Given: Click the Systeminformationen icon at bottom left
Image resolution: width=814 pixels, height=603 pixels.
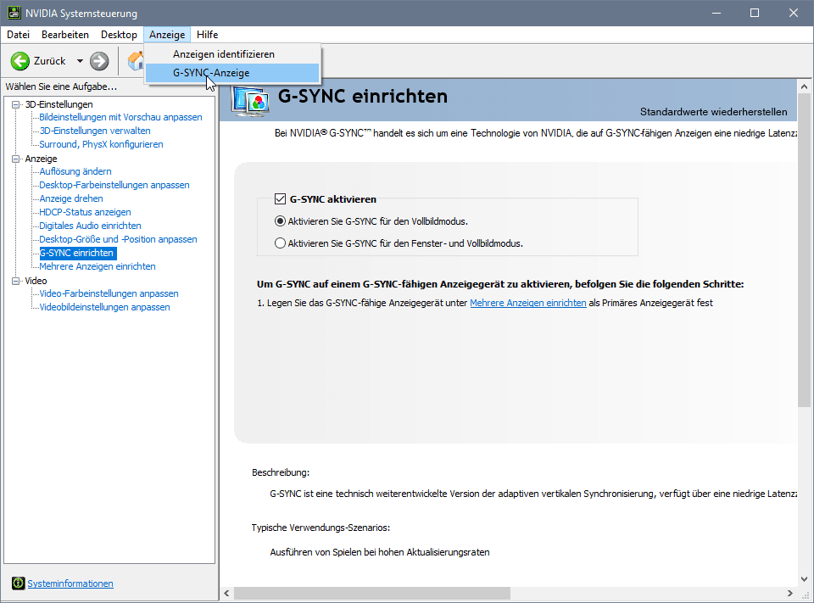Looking at the screenshot, I should [18, 583].
